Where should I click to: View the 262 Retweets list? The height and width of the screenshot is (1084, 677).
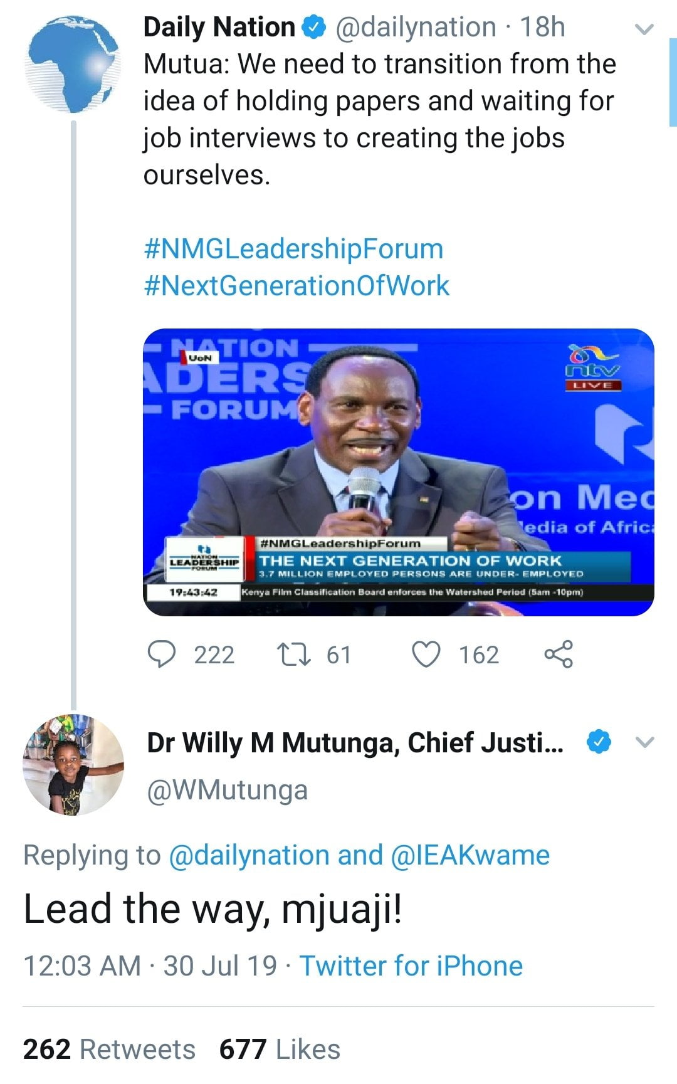[109, 1049]
